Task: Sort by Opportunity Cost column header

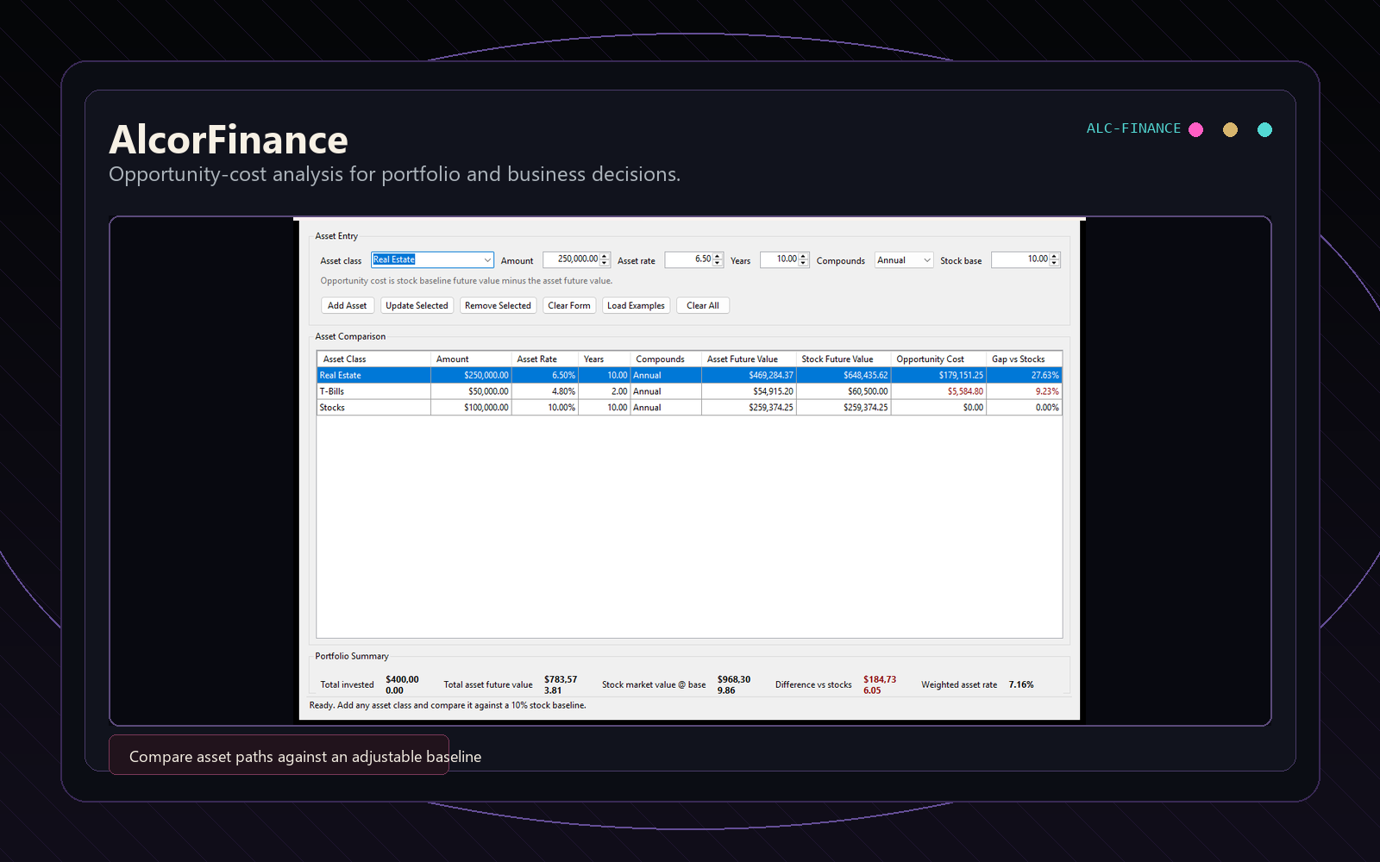Action: click(938, 359)
